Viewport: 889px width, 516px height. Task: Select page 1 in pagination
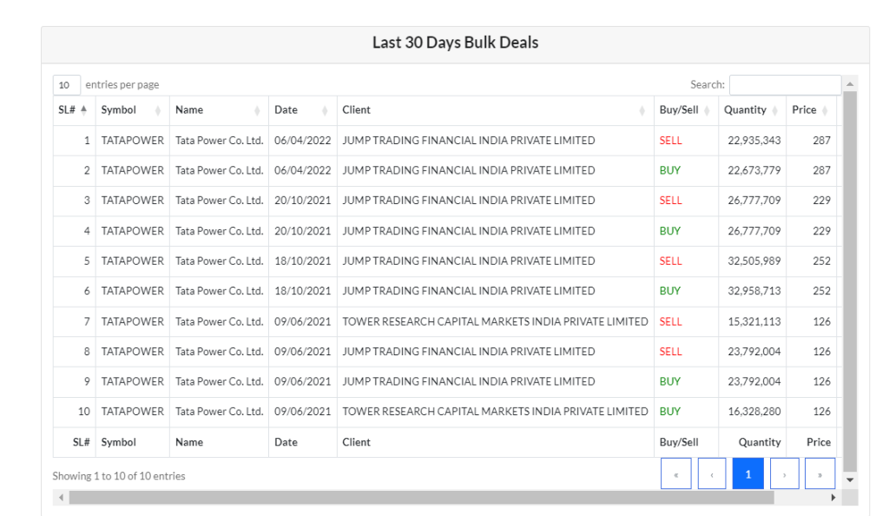[747, 473]
